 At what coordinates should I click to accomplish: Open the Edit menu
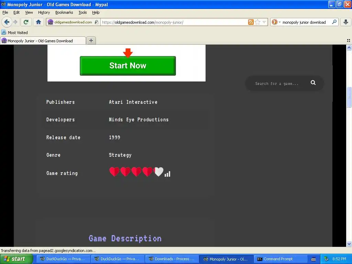click(x=16, y=12)
